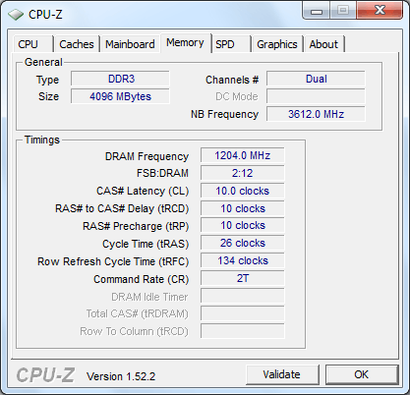Click the Command Rate (CR) label
The width and height of the screenshot is (410, 395).
point(142,279)
